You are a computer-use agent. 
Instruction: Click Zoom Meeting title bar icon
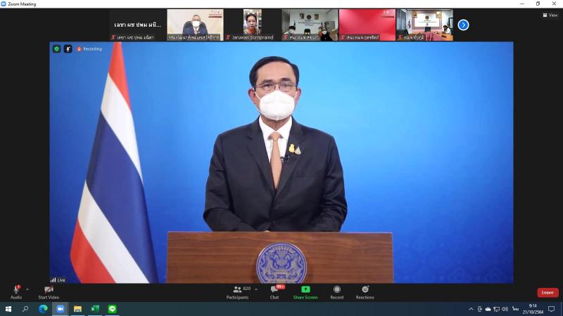point(4,4)
